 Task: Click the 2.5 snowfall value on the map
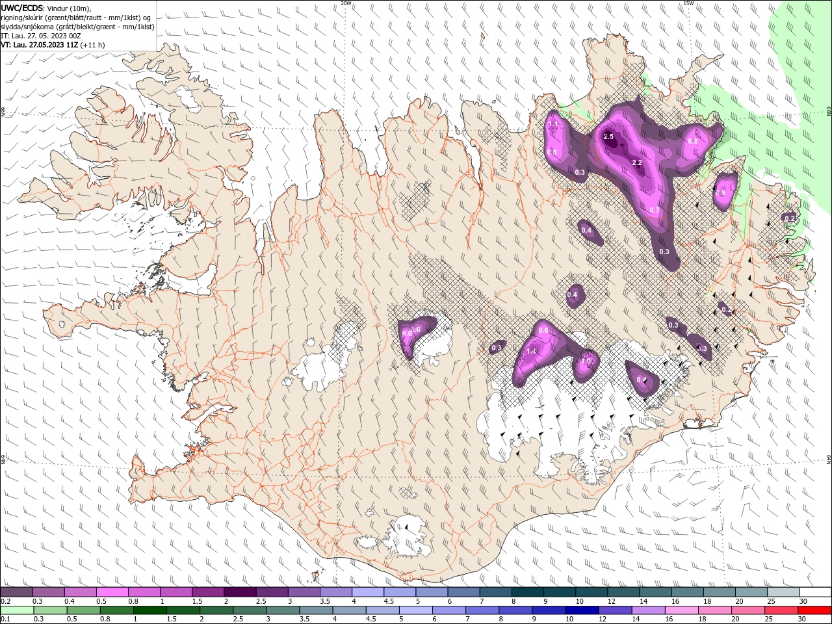click(608, 136)
